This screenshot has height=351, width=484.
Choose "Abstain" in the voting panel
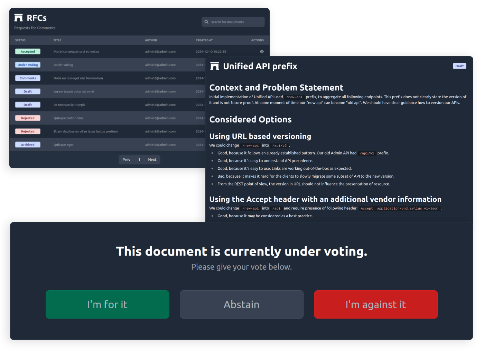pyautogui.click(x=241, y=304)
